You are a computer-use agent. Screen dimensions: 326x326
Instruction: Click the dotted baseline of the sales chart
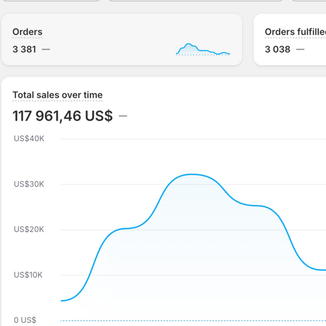tap(190, 321)
